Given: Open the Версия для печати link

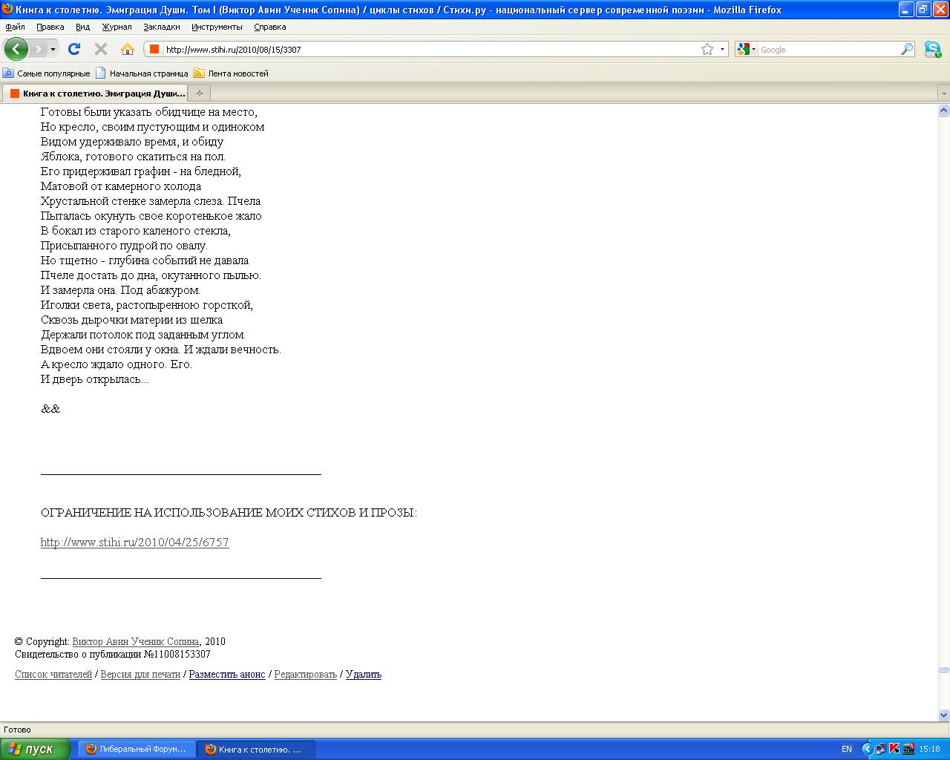Looking at the screenshot, I should click(x=140, y=675).
